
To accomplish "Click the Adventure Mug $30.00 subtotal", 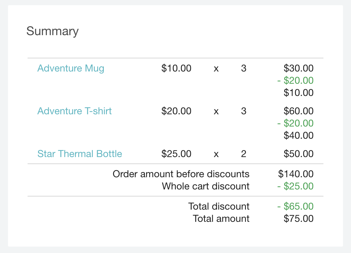I will tap(298, 68).
